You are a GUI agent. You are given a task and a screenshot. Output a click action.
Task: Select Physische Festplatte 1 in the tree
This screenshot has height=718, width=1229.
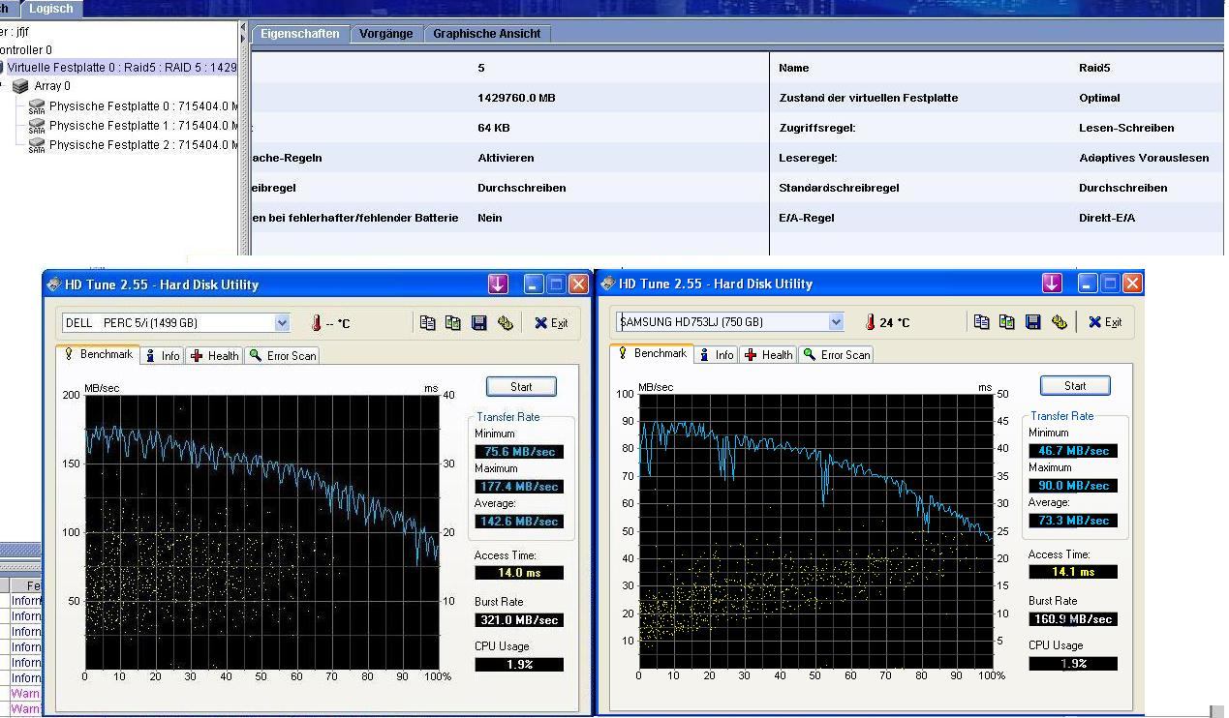pos(143,126)
